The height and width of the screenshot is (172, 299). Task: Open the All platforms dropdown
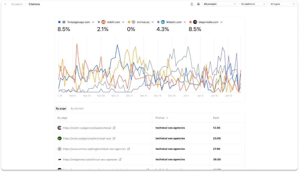click(x=253, y=4)
